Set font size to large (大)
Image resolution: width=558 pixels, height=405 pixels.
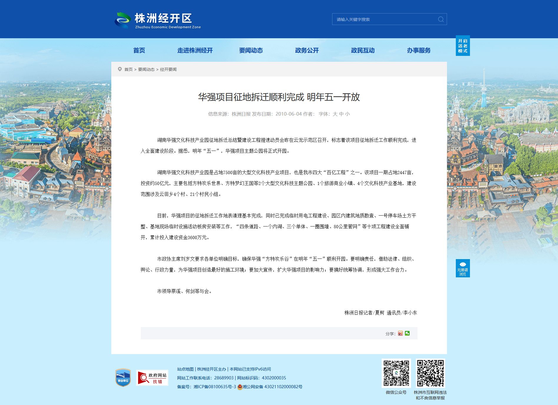tap(335, 114)
